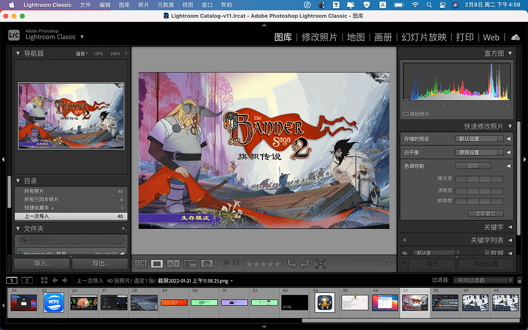528x330 pixels.
Task: Toggle second window display 2
Action: point(27,280)
